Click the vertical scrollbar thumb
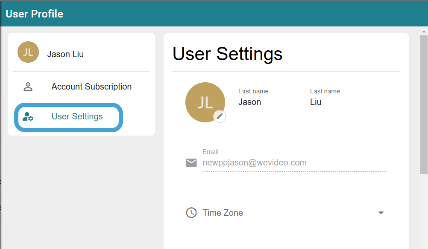Screen dimensions: 428x249 pos(424,104)
